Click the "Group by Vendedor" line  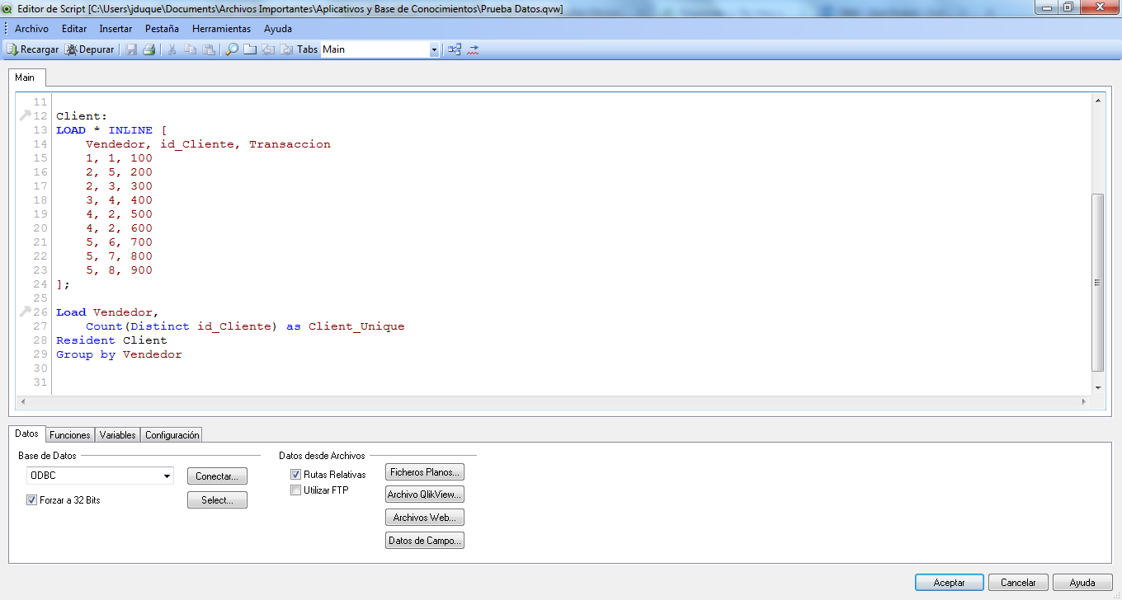coord(119,354)
